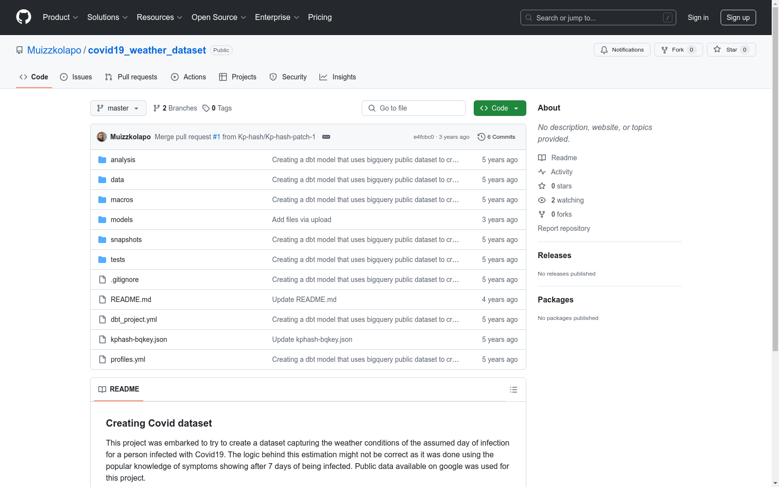This screenshot has width=779, height=487.
Task: Expand the Product menu
Action: [60, 18]
